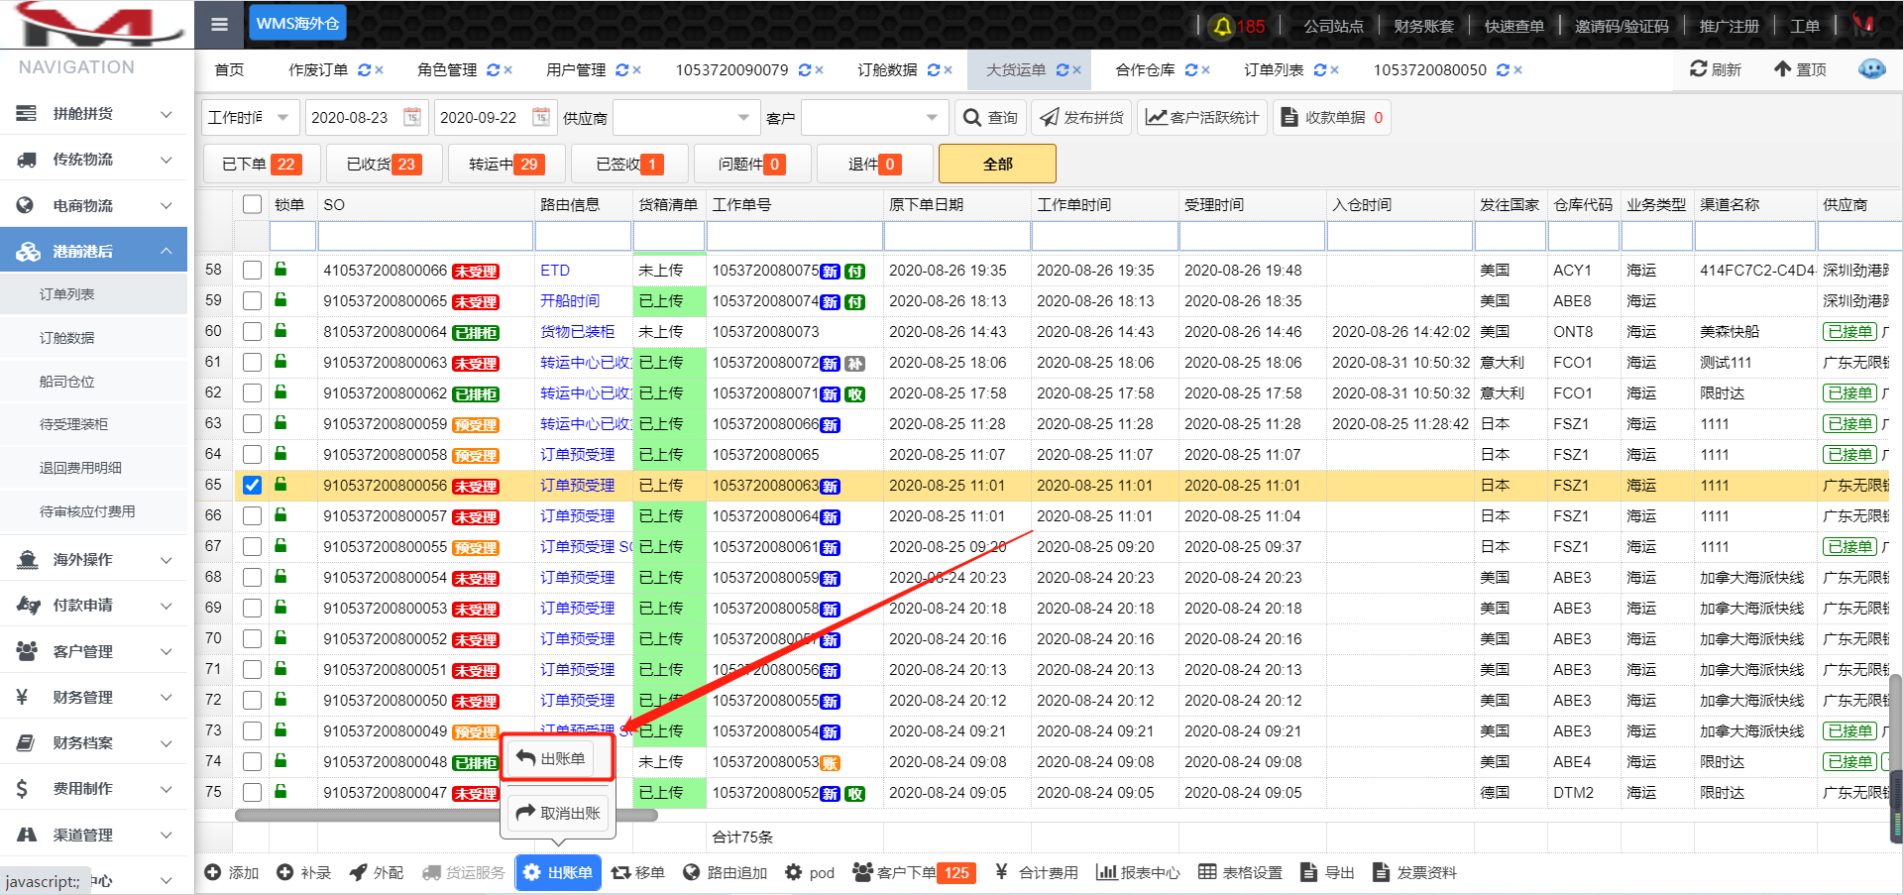Click the notification bell icon

pyautogui.click(x=1222, y=26)
